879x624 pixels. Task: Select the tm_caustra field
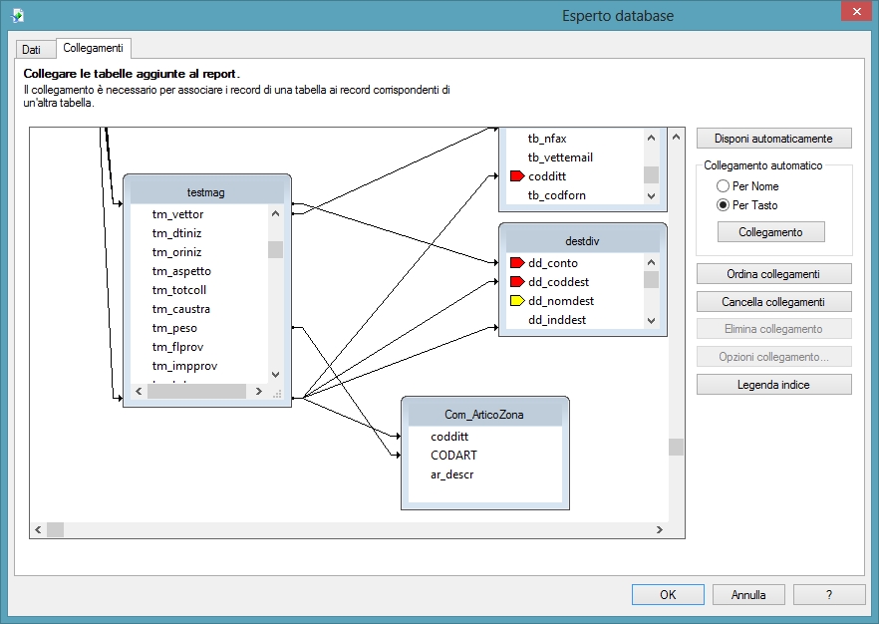click(x=181, y=309)
